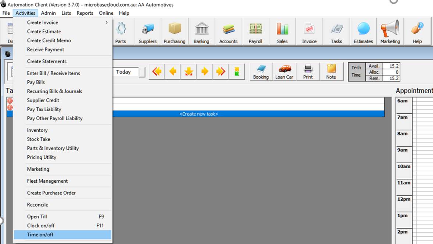This screenshot has height=244, width=433.
Task: Open the Banking toolbar icon
Action: (201, 32)
